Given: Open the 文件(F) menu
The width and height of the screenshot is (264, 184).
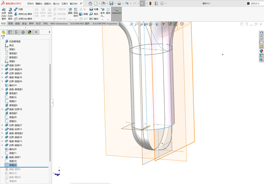Looking at the screenshot, I should tap(30, 4).
